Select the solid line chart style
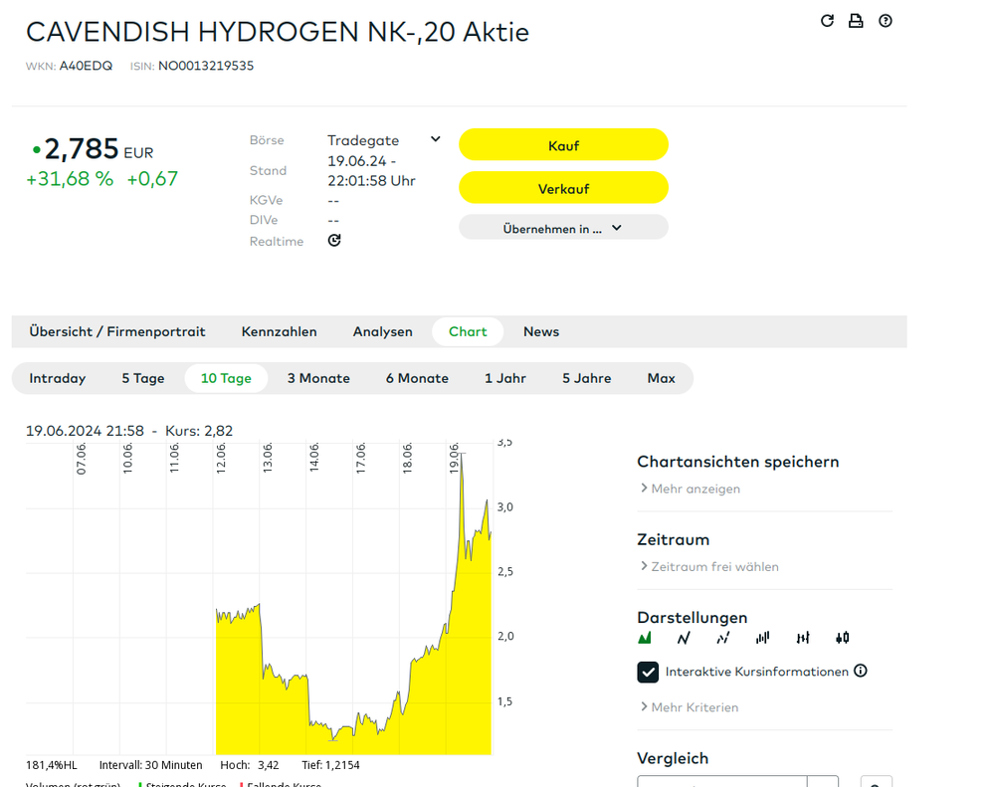Image resolution: width=994 pixels, height=787 pixels. (x=684, y=638)
